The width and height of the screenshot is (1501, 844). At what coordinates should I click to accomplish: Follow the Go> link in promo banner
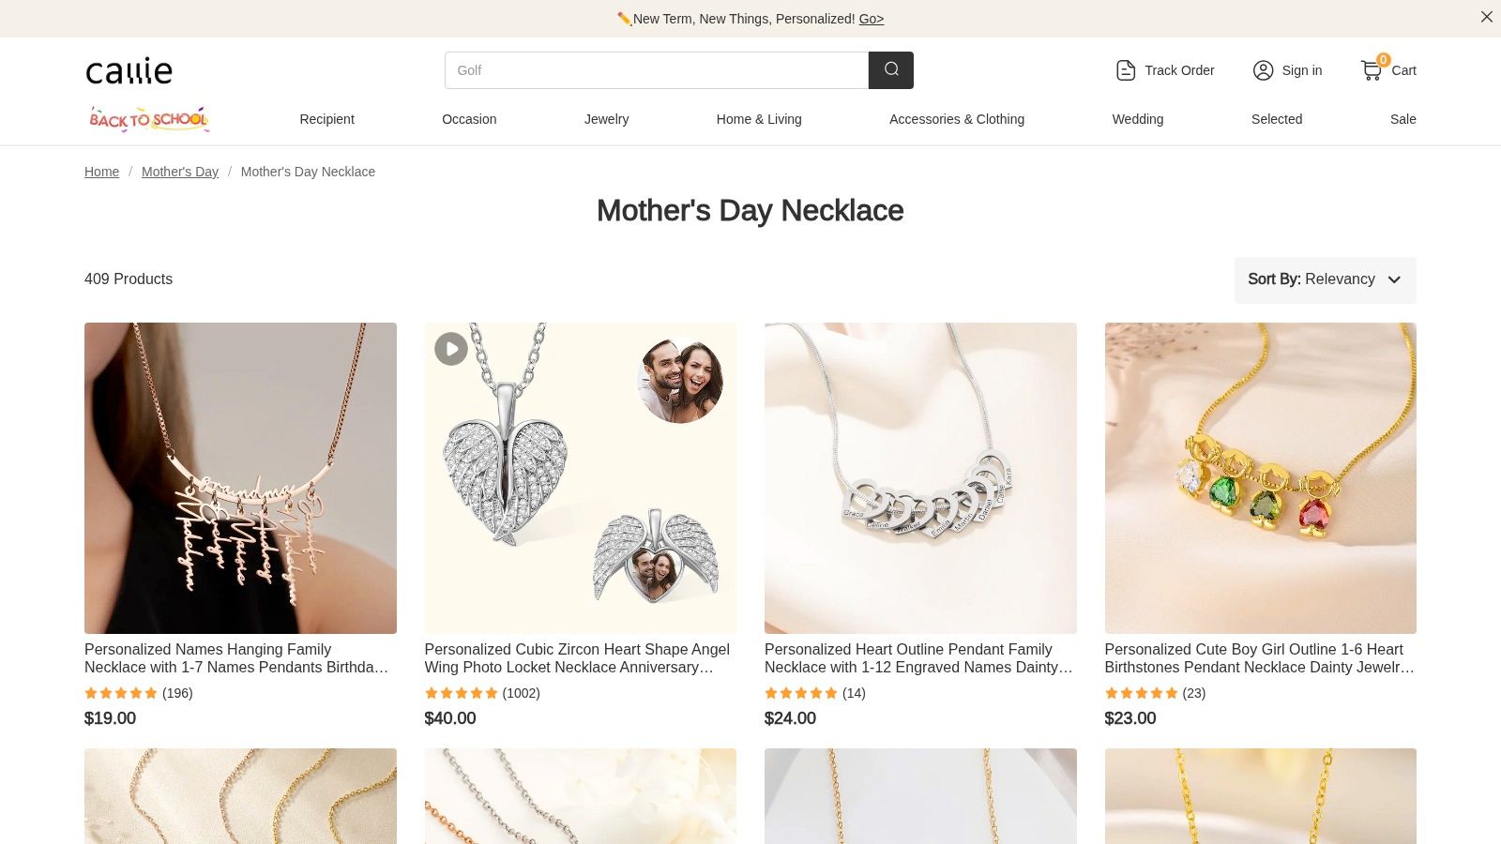[x=871, y=19]
